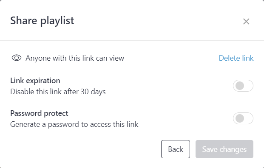Image resolution: width=264 pixels, height=168 pixels.
Task: Turn on the Password protect switch
Action: (x=243, y=118)
